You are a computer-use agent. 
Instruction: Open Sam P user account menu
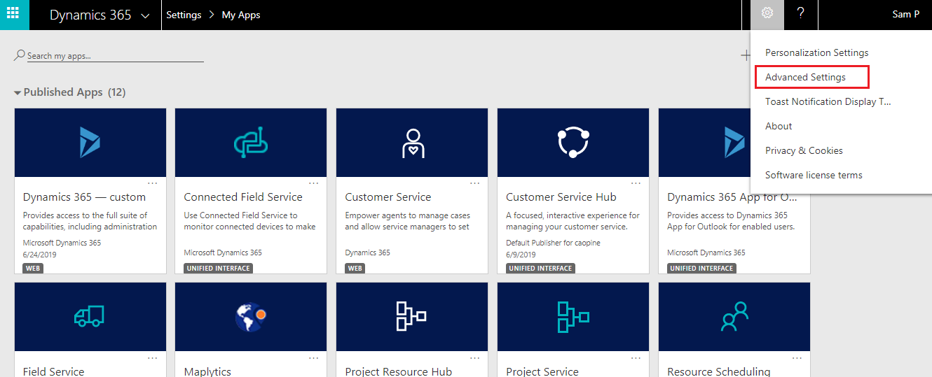(906, 14)
